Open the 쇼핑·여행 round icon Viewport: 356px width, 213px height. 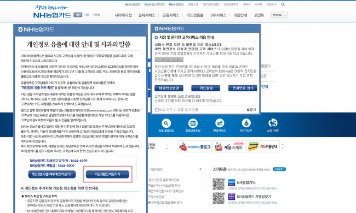tap(273, 123)
